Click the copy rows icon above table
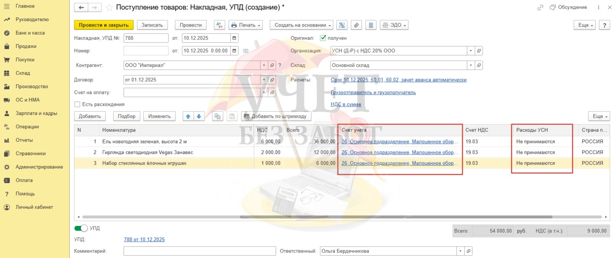Viewport: 616px width, 258px height. tap(217, 116)
